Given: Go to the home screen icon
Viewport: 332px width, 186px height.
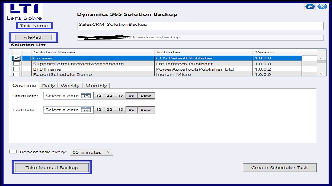Looking at the screenshot, I should 310,7.
